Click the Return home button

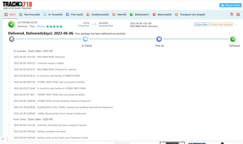231,5
